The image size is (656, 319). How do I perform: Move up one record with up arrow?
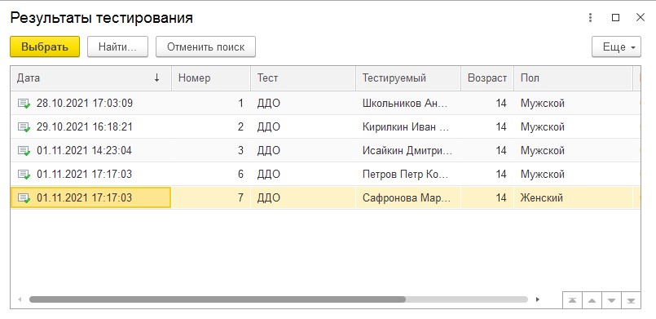pyautogui.click(x=592, y=300)
